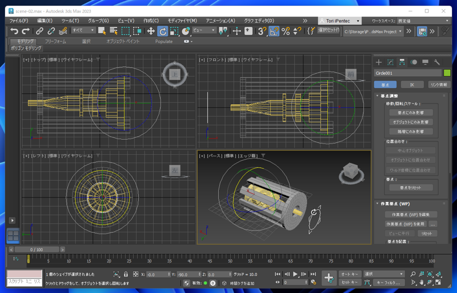Toggle the Percent Snap button
Screen dimensions: 457x293
click(286, 31)
